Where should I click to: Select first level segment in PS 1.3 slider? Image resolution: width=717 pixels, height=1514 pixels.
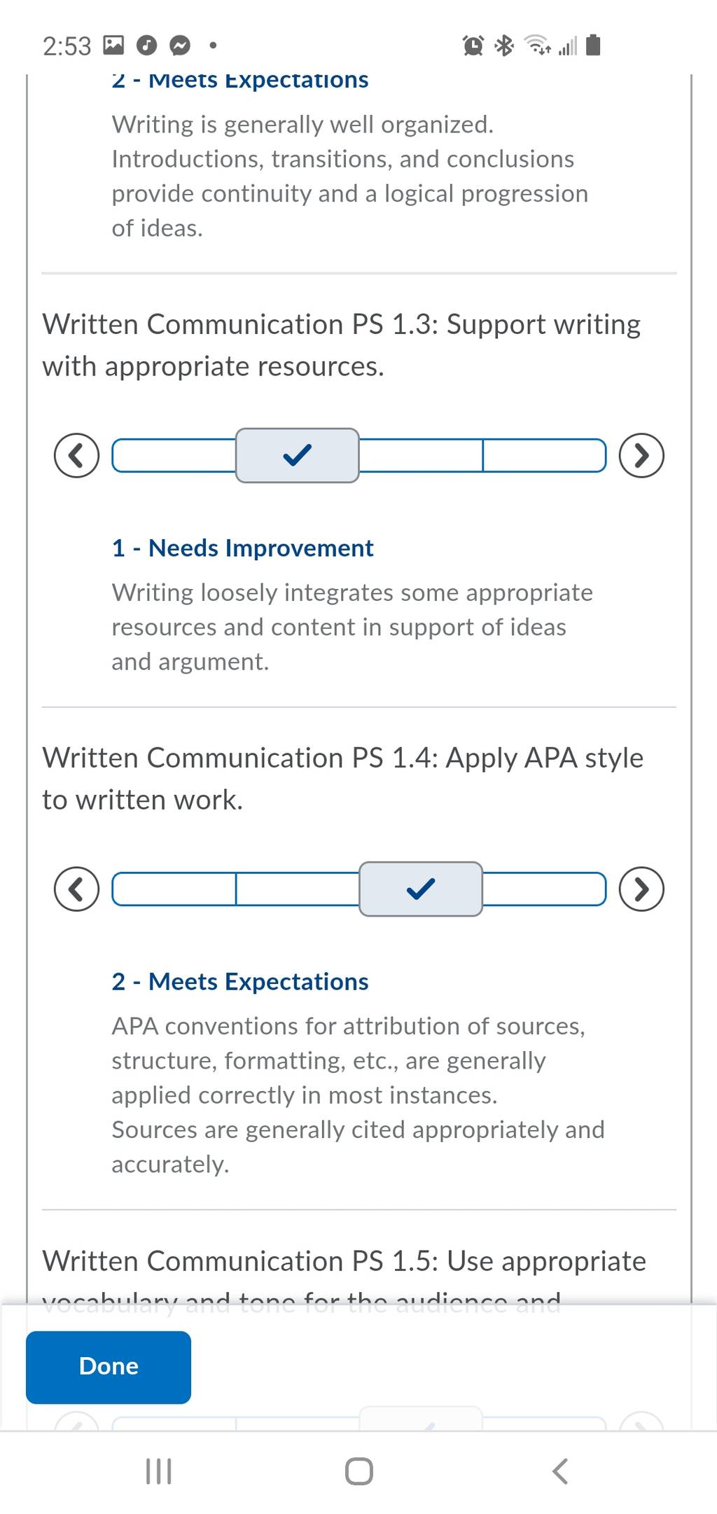point(174,455)
